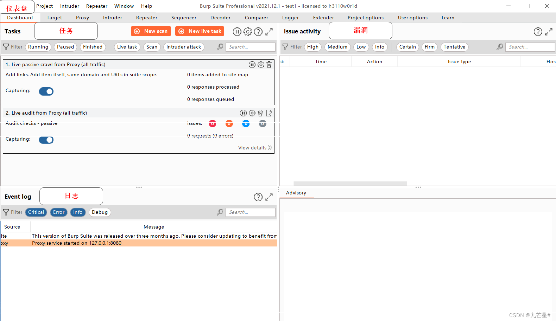
Task: Pause the Live passive crawl task
Action: 252,64
